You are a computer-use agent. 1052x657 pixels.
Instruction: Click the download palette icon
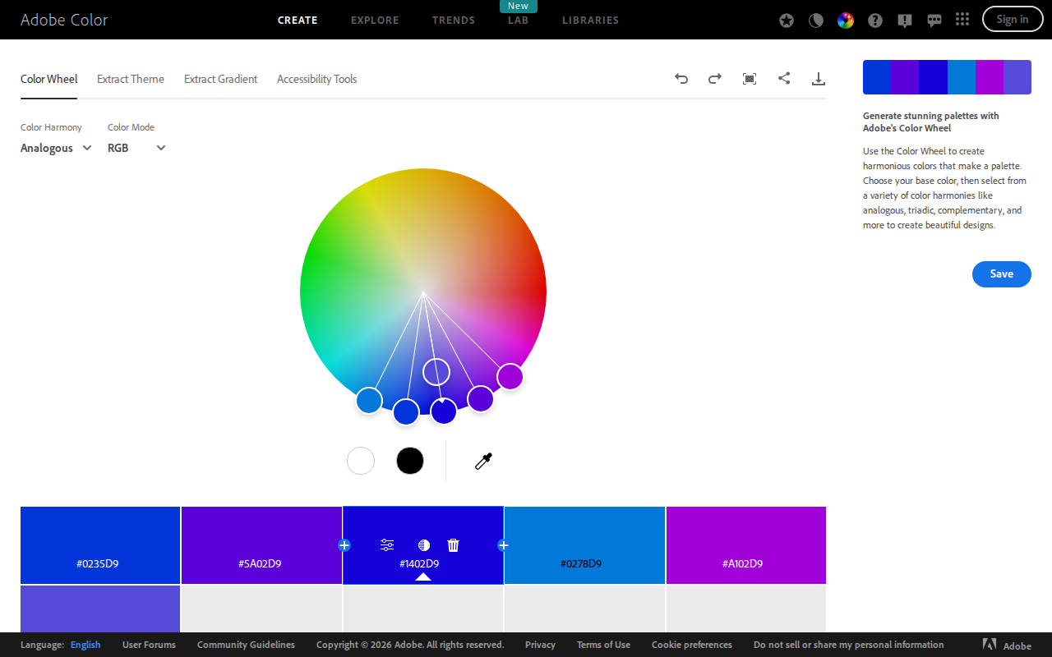[x=818, y=79]
